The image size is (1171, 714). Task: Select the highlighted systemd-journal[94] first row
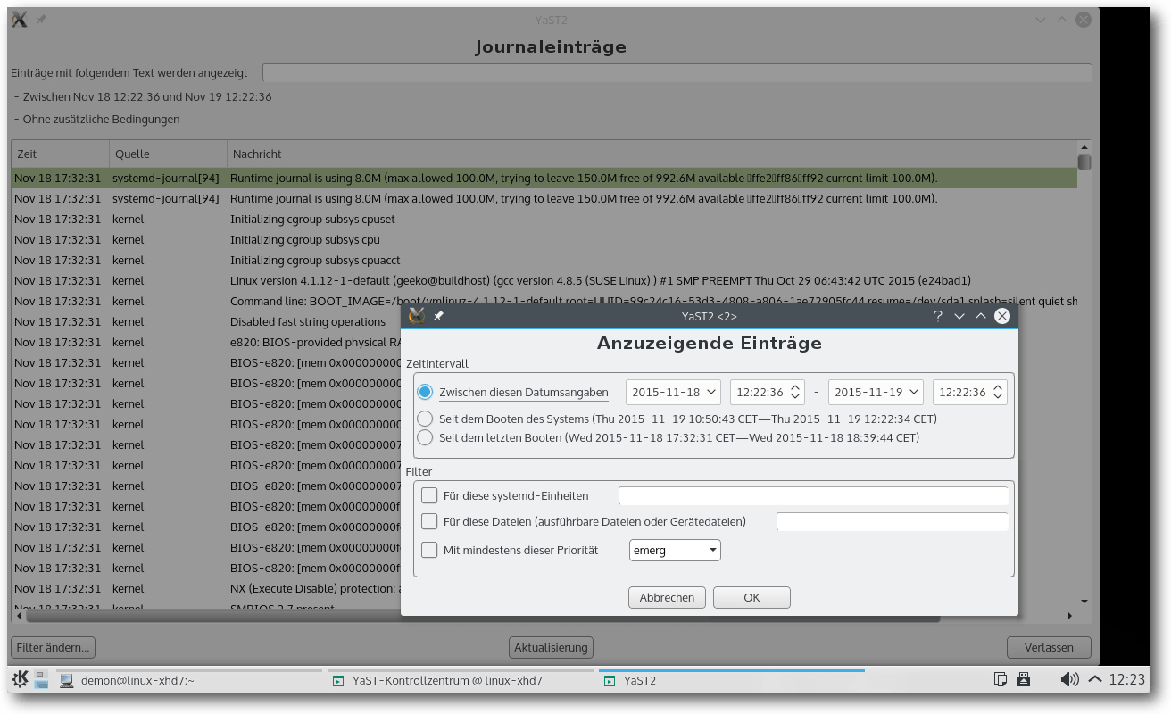click(544, 178)
